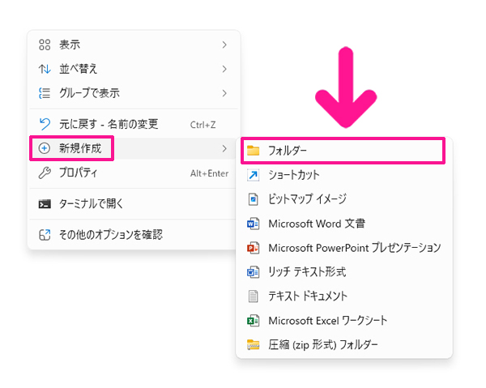
Task: Open the 新規作成 submenu chevron
Action: point(224,148)
